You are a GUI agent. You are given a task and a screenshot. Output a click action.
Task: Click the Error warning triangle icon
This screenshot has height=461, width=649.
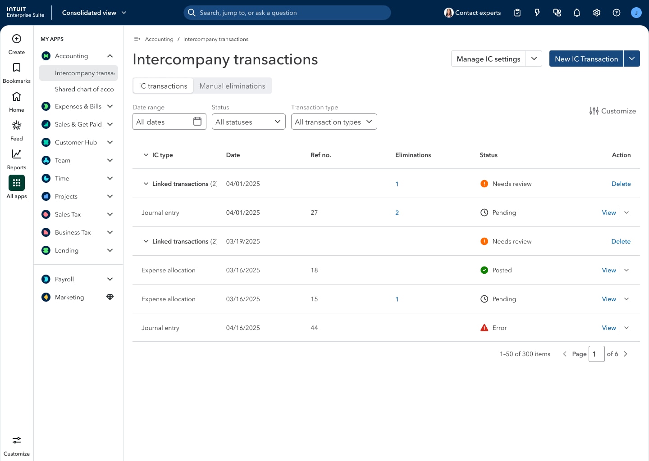coord(484,328)
